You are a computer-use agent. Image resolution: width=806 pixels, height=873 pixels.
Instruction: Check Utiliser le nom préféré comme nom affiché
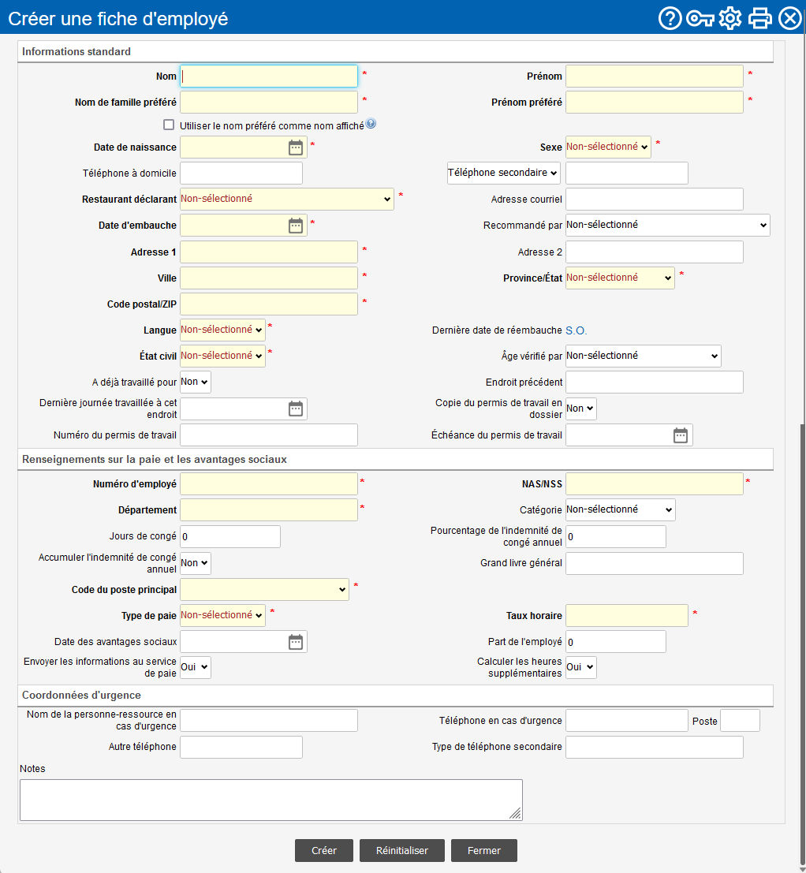pos(169,125)
